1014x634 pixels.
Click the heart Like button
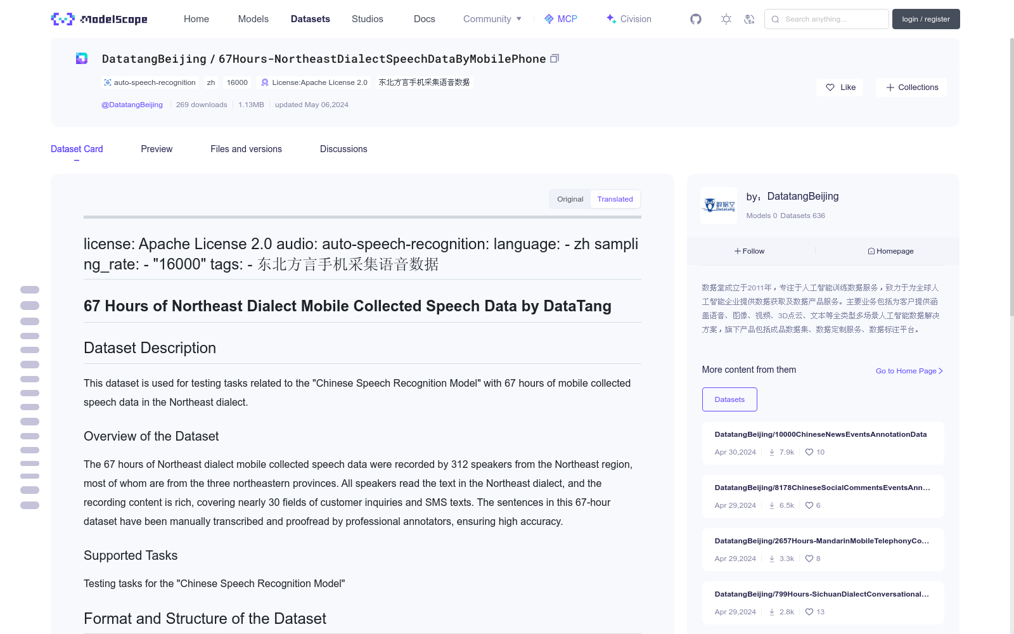[x=840, y=87]
